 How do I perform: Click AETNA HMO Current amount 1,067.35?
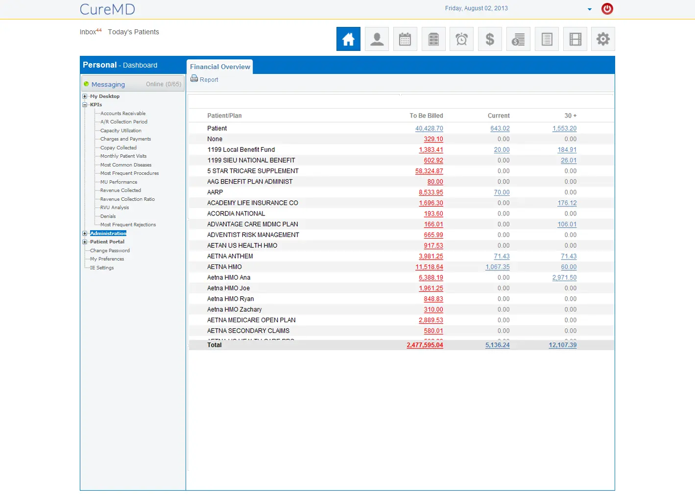tap(498, 267)
